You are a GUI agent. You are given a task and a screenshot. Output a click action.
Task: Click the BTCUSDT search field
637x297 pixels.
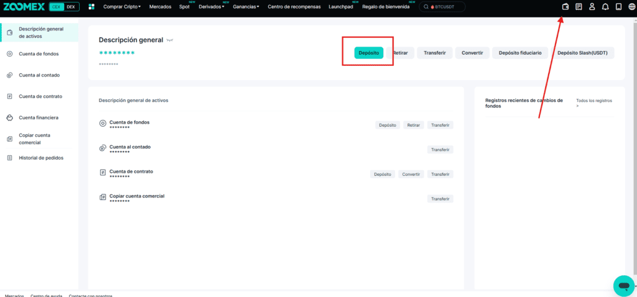(x=443, y=7)
